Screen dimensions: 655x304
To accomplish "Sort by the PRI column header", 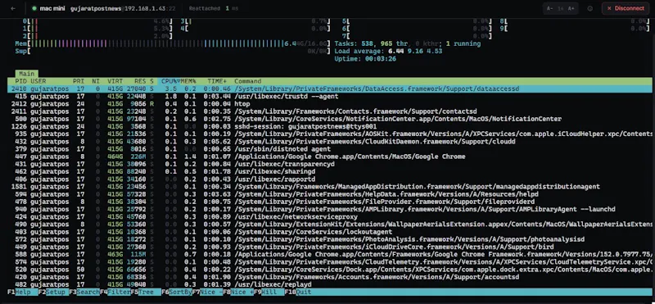I will click(78, 81).
